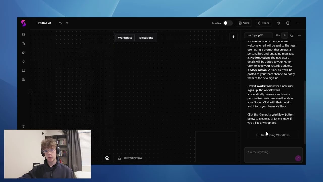323x182 pixels.
Task: Click the canvas minimap thumbnail
Action: [x=216, y=147]
